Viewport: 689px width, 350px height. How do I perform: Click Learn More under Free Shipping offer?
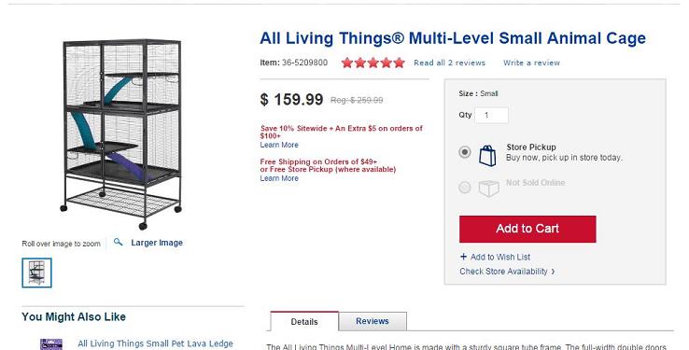279,178
